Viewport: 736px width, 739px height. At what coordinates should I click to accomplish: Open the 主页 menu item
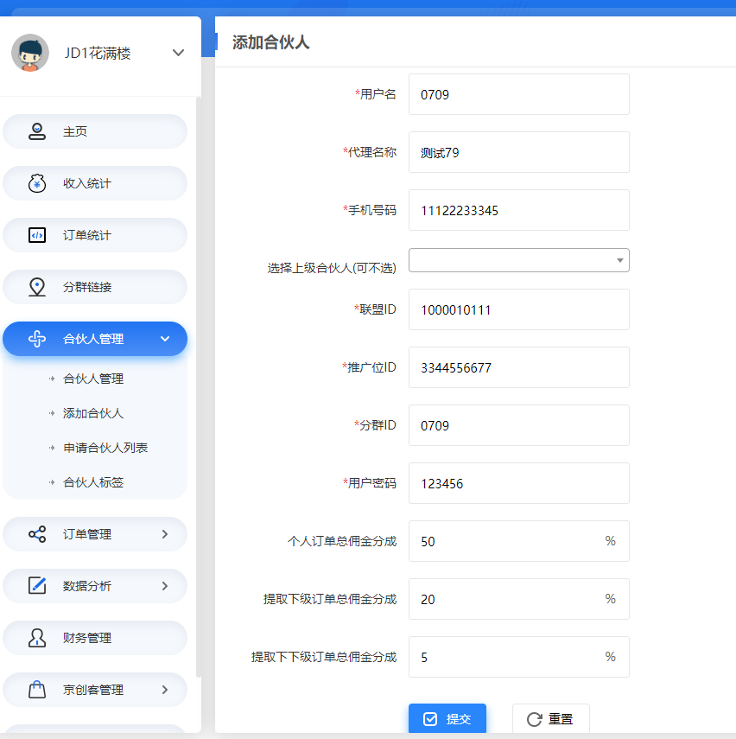click(x=95, y=131)
